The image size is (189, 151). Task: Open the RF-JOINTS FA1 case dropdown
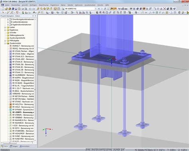[95, 9]
